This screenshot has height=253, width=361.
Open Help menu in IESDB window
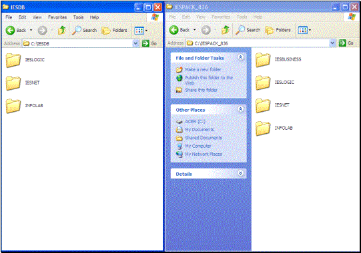click(x=94, y=17)
